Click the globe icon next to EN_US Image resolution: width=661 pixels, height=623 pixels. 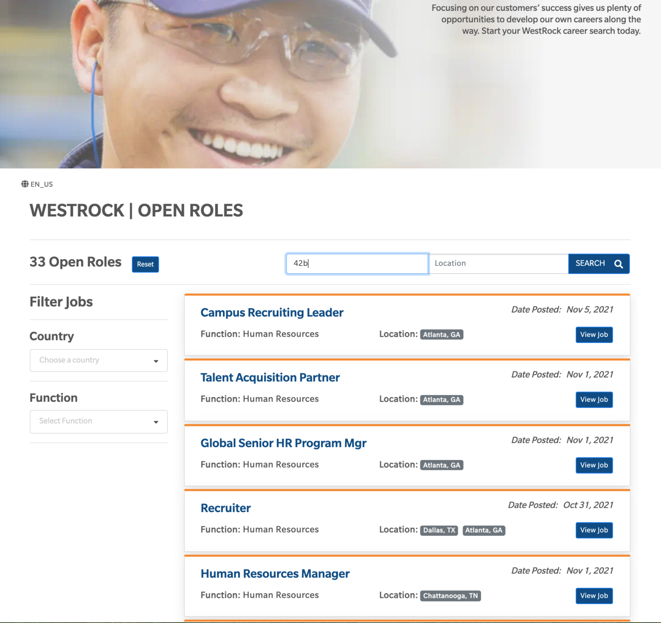[x=25, y=184]
